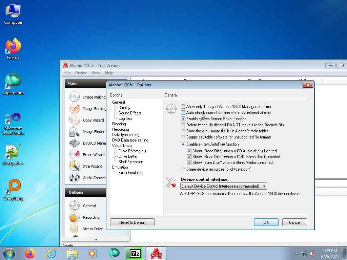
Task: Select Data type setting tree item
Action: click(126, 135)
